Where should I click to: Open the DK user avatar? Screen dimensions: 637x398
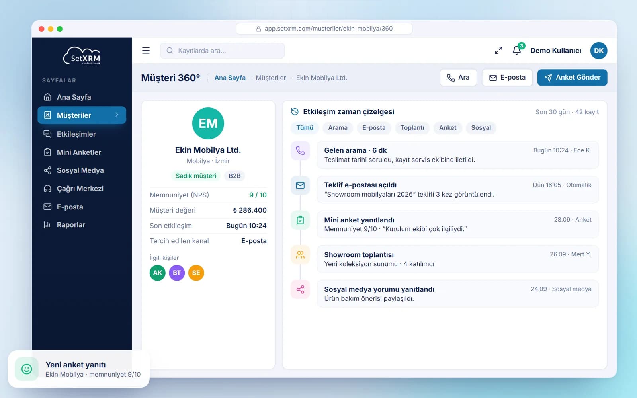tap(598, 51)
